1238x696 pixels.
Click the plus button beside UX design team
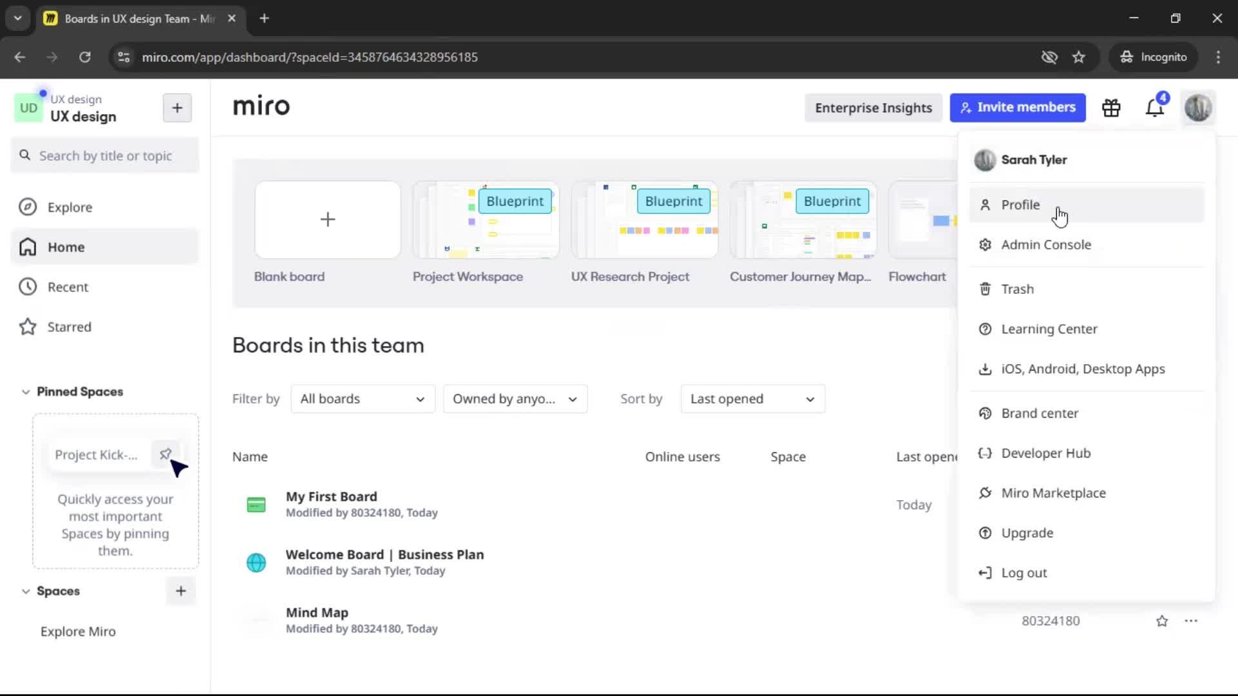[177, 108]
